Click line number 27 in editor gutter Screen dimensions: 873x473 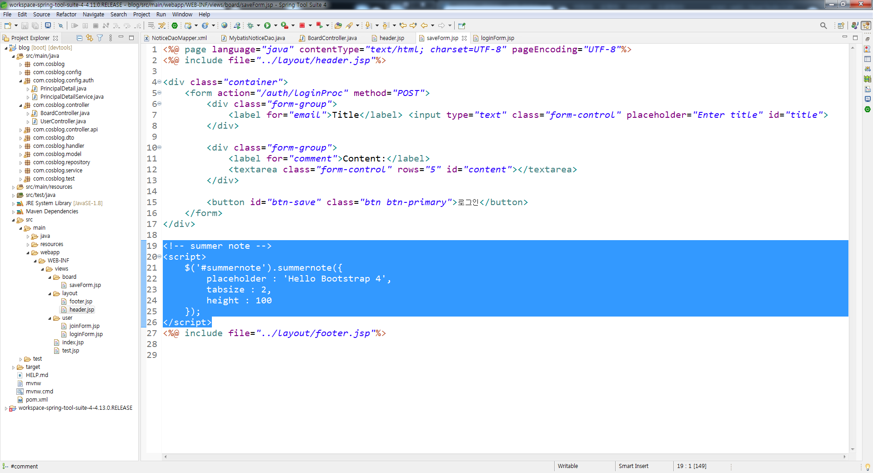(151, 333)
